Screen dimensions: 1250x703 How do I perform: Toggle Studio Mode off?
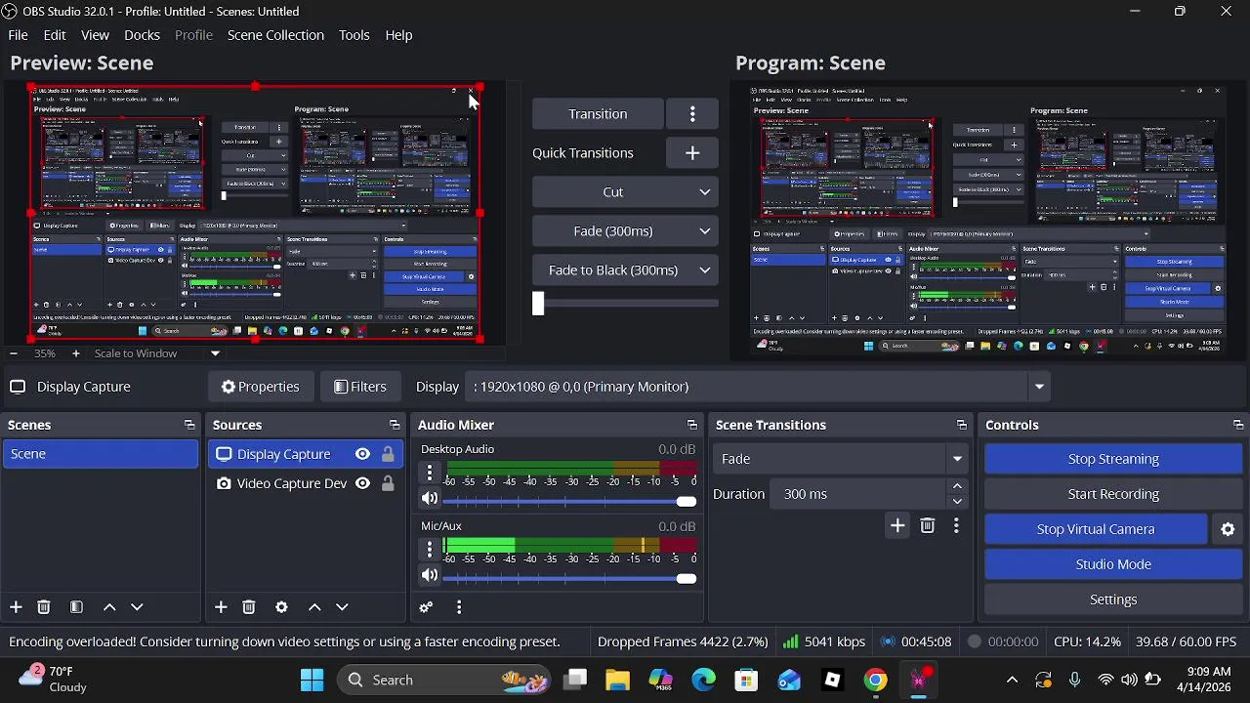coord(1113,564)
